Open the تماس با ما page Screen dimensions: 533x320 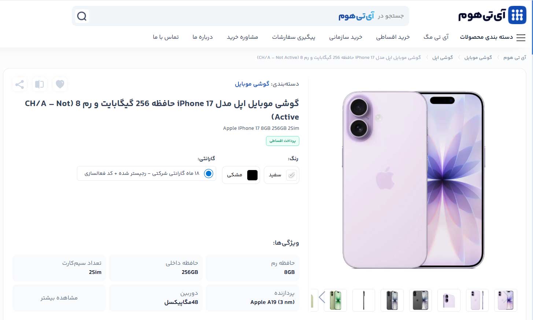coord(166,37)
